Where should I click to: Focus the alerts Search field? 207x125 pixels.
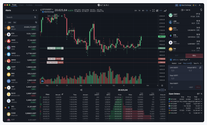point(21,17)
